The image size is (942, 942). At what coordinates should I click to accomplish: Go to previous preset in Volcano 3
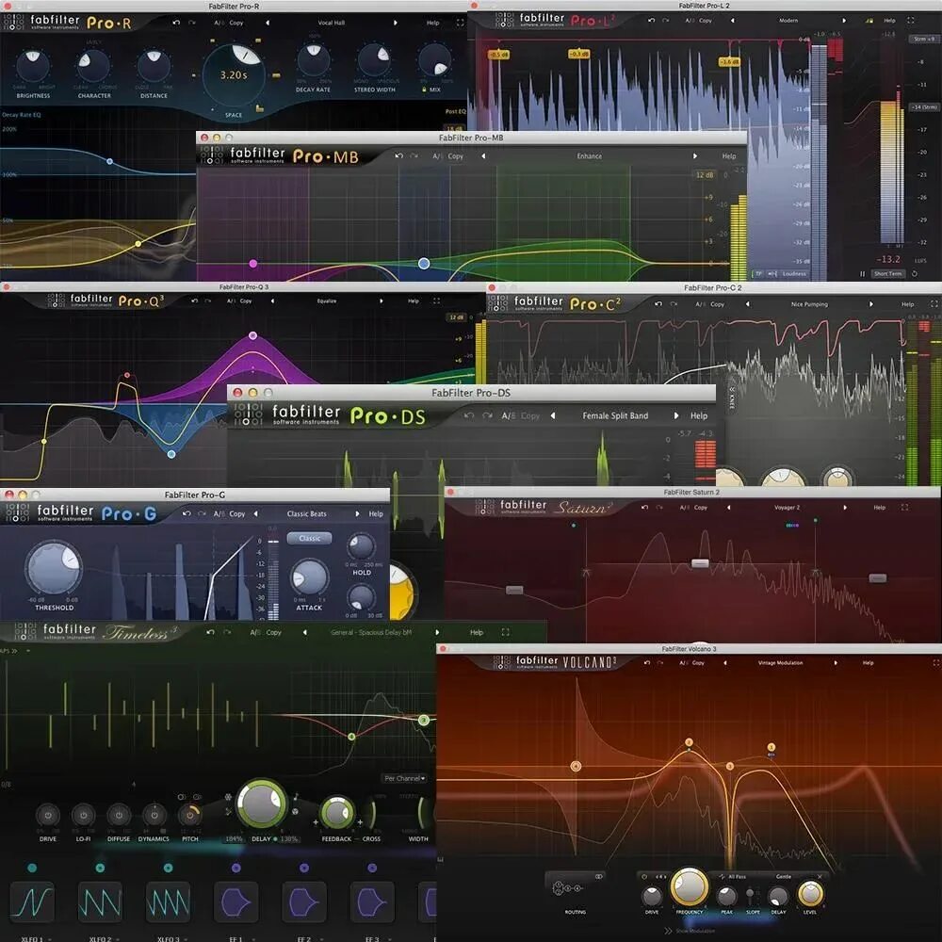725,663
